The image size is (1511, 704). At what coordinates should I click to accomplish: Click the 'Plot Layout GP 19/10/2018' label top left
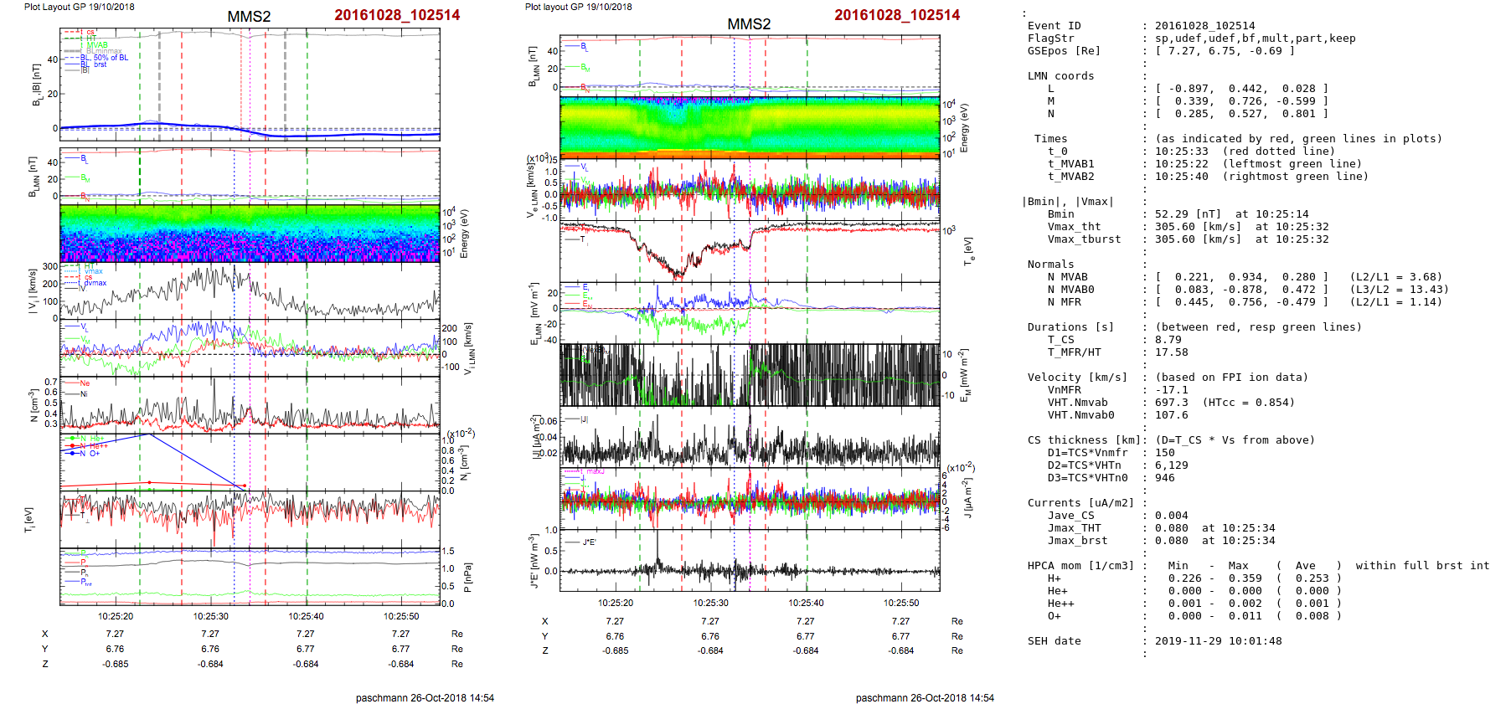point(79,7)
